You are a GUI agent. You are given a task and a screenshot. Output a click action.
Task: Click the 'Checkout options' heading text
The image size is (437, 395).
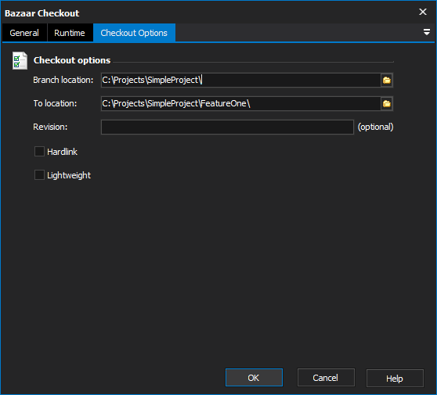(x=72, y=60)
